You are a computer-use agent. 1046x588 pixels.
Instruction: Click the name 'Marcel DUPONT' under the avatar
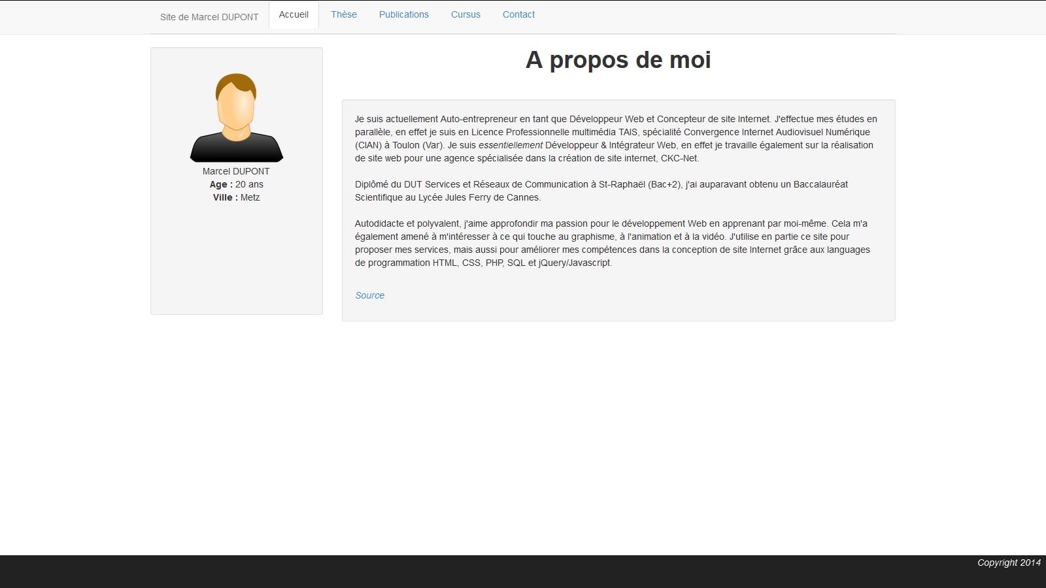(236, 171)
